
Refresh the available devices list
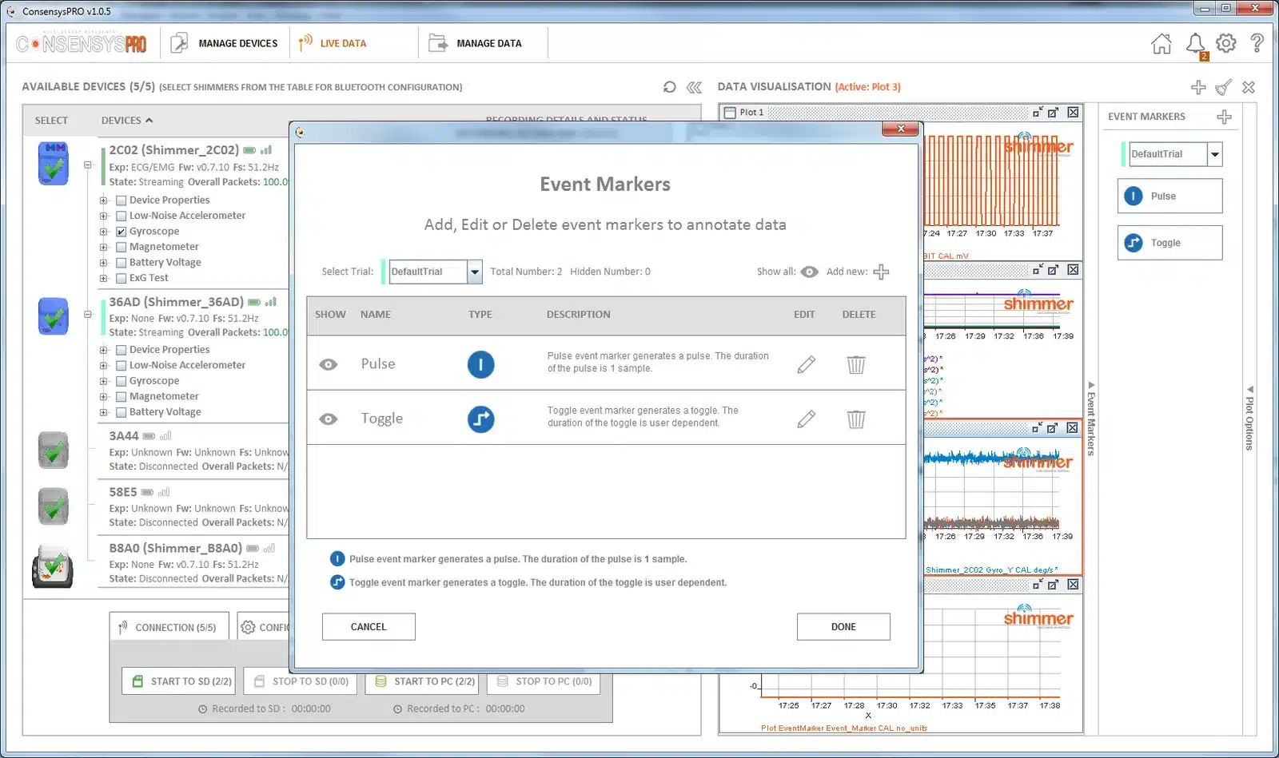tap(670, 86)
